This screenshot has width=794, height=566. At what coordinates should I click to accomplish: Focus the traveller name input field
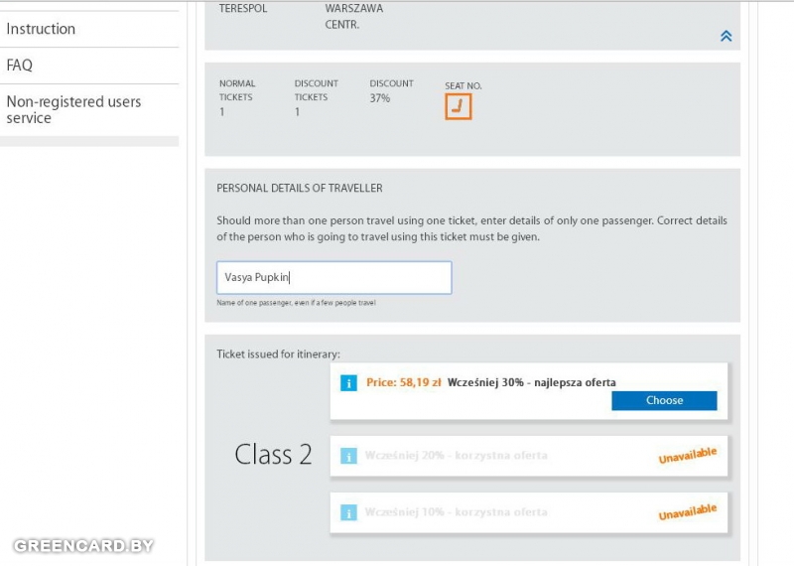pos(333,278)
